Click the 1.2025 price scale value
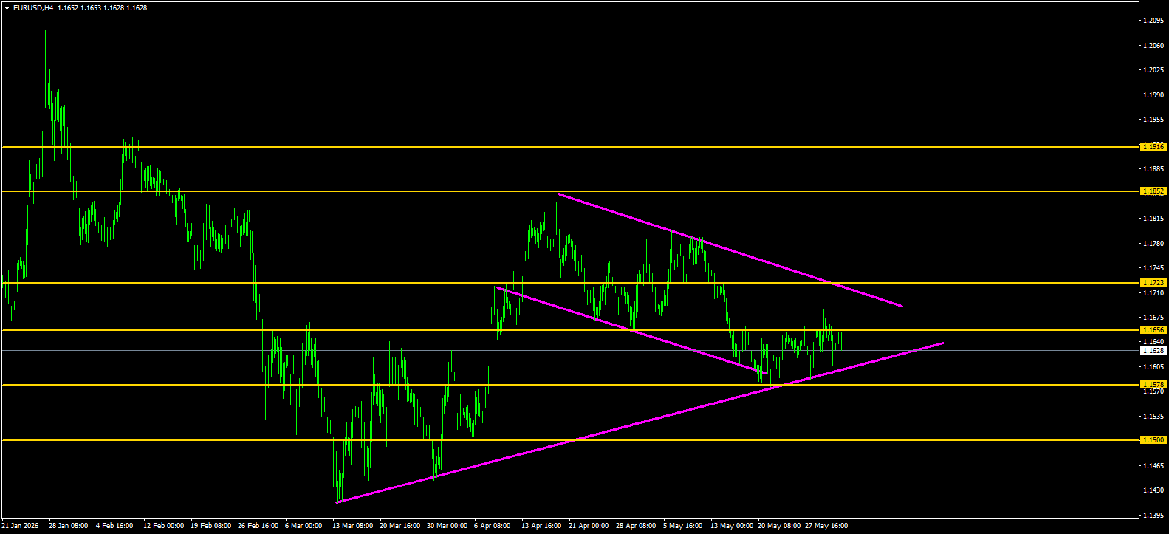The width and height of the screenshot is (1169, 534). click(x=1153, y=70)
